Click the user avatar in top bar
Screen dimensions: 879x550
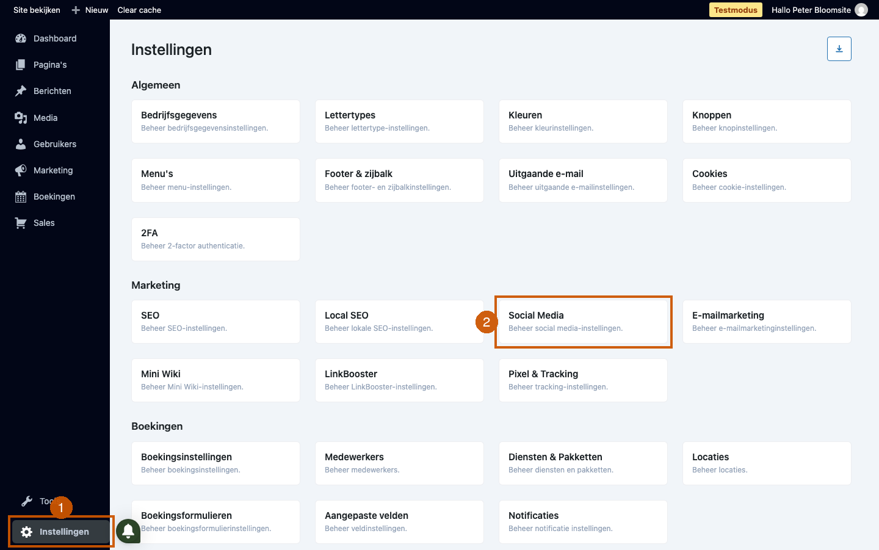click(x=861, y=10)
